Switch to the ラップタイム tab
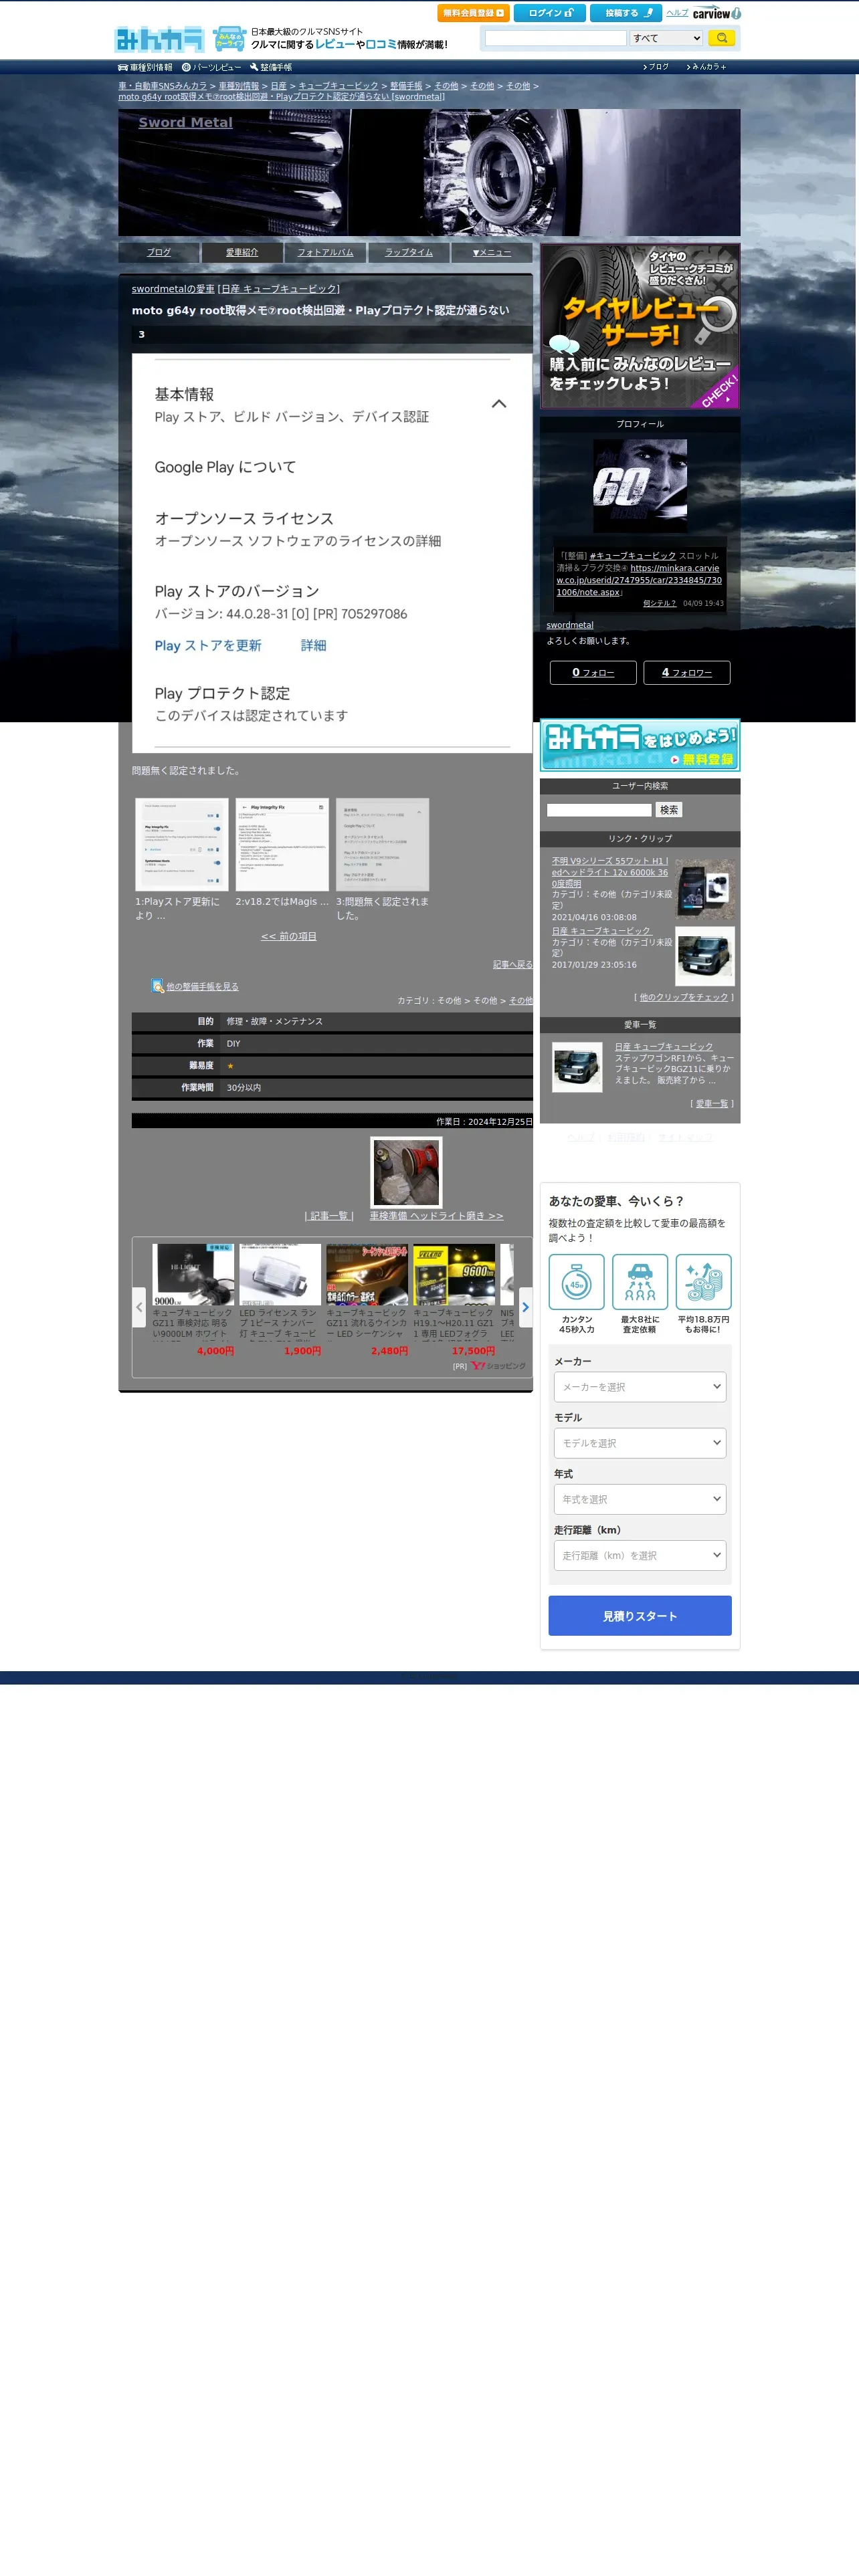859x2576 pixels. point(409,252)
